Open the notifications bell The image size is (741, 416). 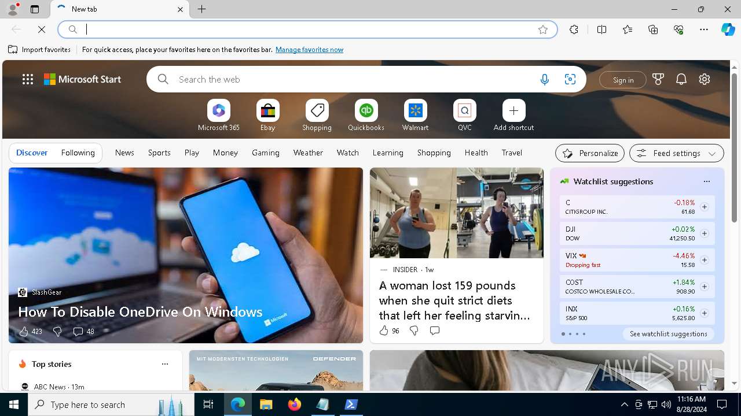pos(681,80)
